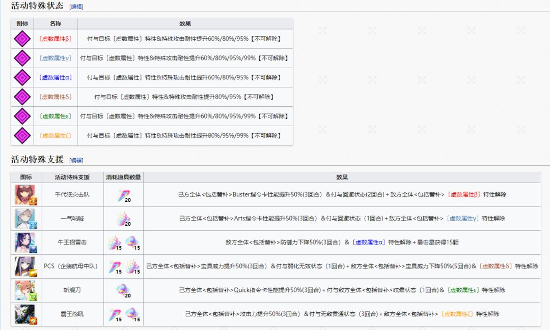Click the 名称 column header
This screenshot has height=330, width=550.
click(56, 23)
